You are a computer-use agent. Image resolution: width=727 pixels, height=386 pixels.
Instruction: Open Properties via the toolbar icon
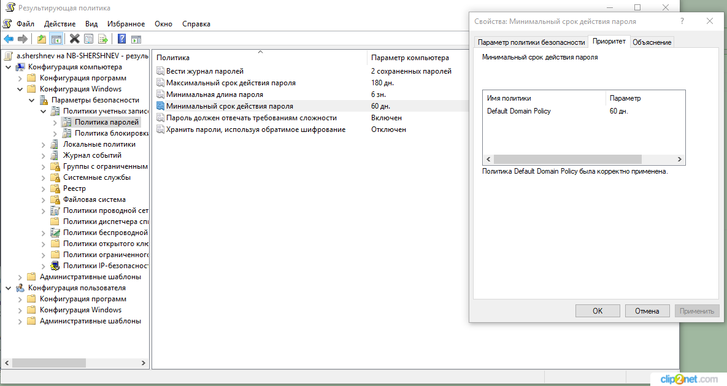point(88,39)
